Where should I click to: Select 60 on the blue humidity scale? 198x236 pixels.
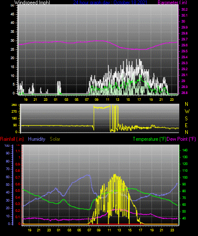[x=8, y=177]
